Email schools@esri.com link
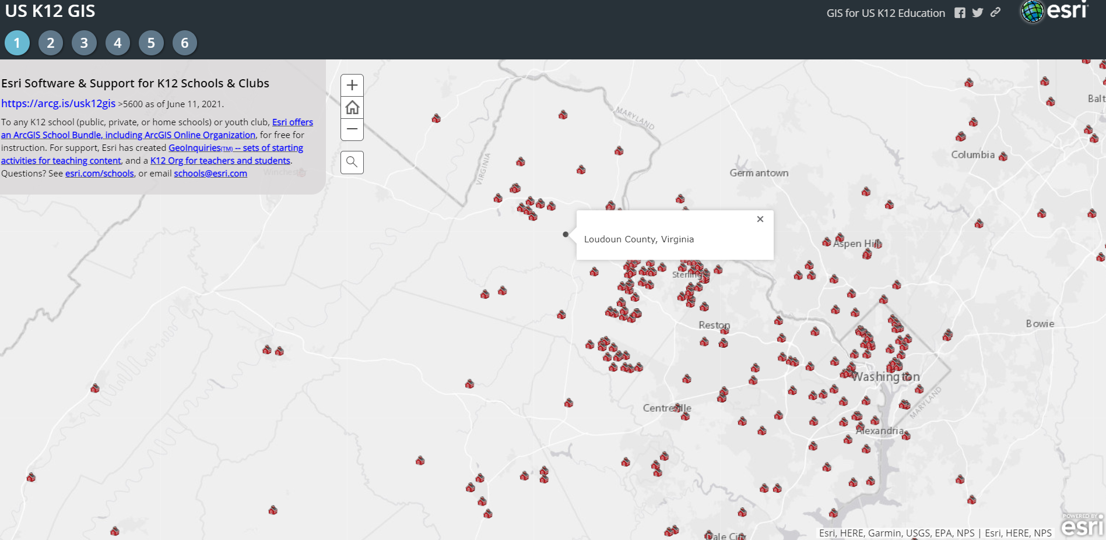The image size is (1106, 540). [x=210, y=174]
